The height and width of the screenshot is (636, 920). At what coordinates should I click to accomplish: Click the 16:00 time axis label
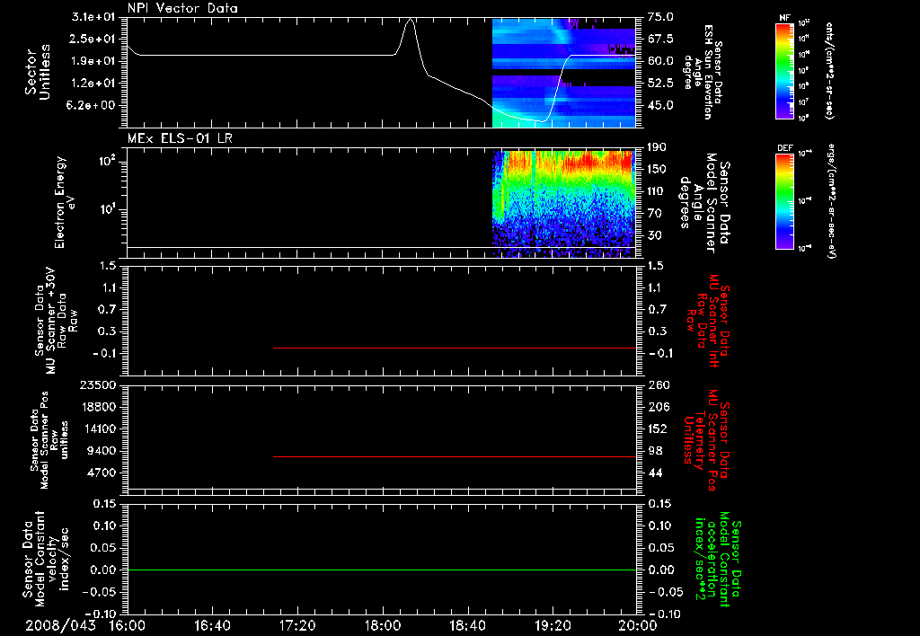pyautogui.click(x=128, y=625)
